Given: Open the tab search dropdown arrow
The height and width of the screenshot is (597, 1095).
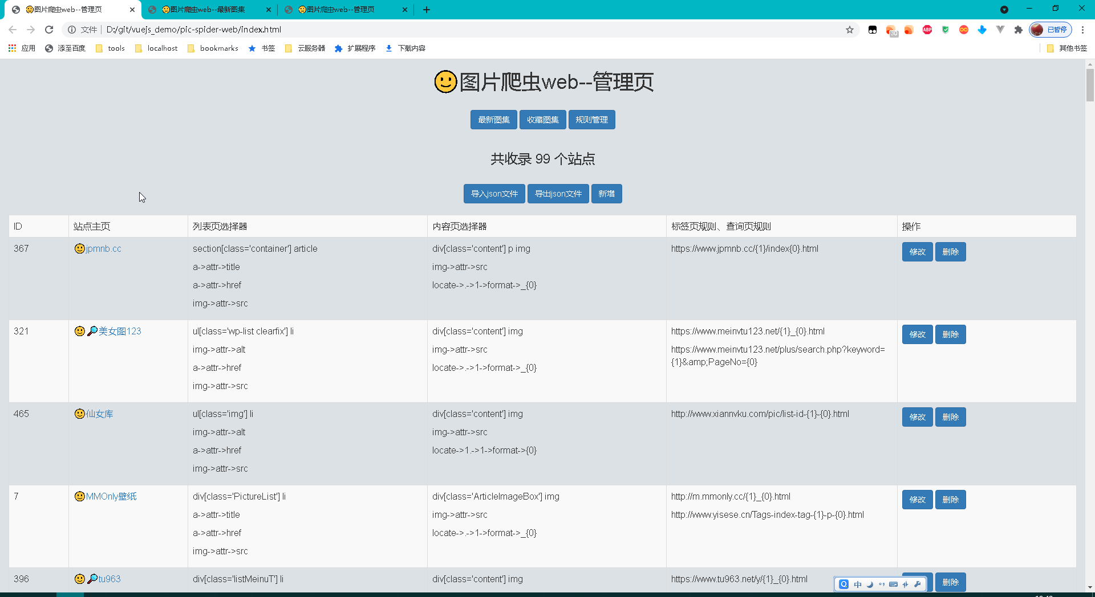Looking at the screenshot, I should point(1004,10).
